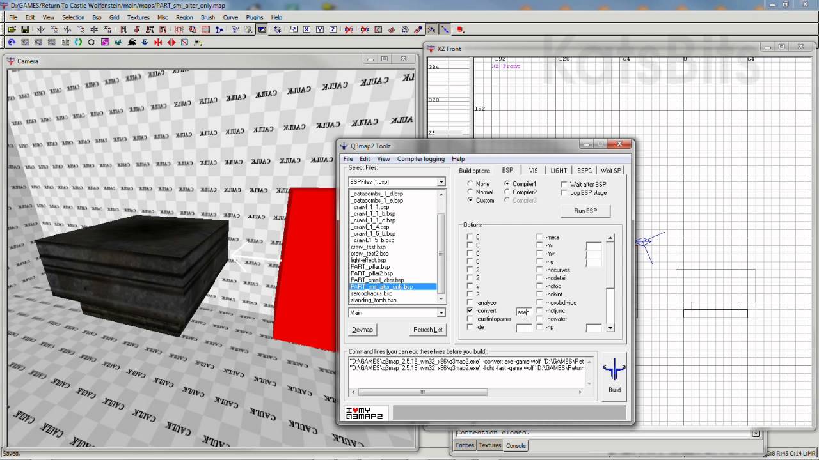Enable the Log BSP stage checkbox
This screenshot has width=819, height=460.
click(x=564, y=192)
